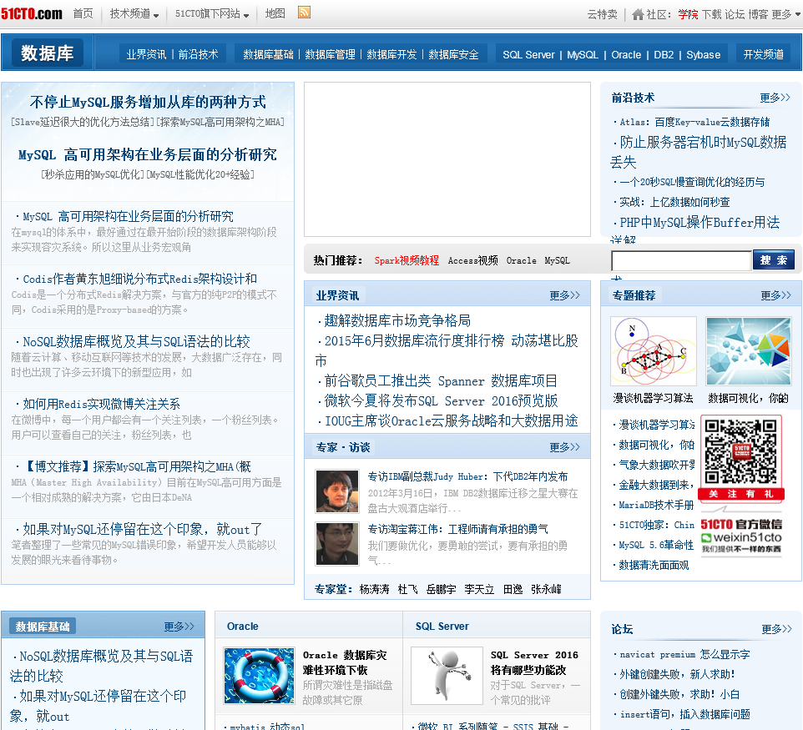The image size is (803, 730).
Task: Click the orange RSS feed icon
Action: pyautogui.click(x=304, y=13)
